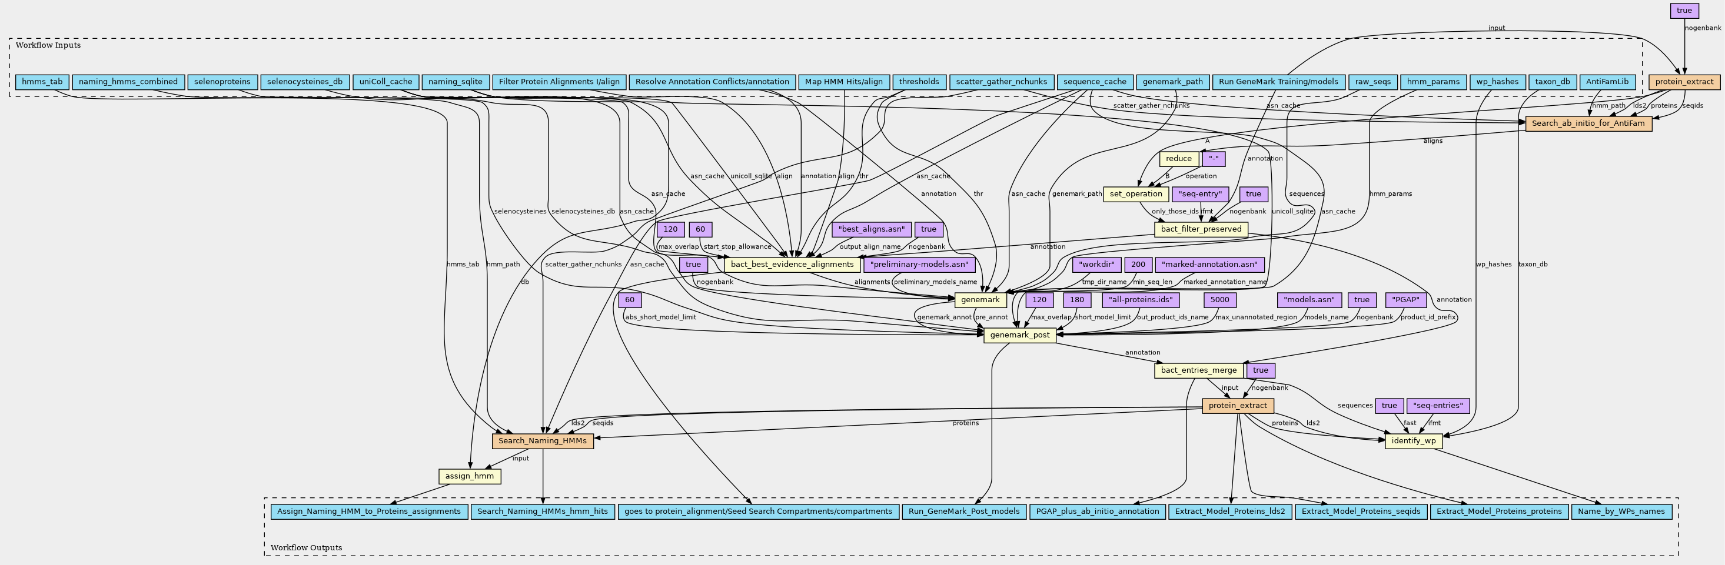Click the wp_hashes input node
The height and width of the screenshot is (565, 1725).
[x=1497, y=82]
